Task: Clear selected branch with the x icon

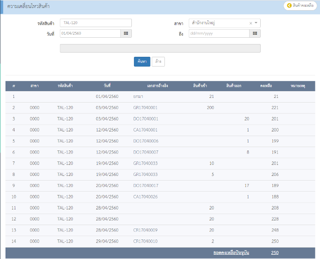Action: click(251, 23)
